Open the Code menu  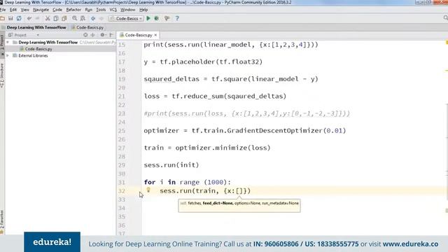57,10
